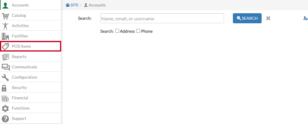Enable the Address search checkbox
Image resolution: width=308 pixels, height=124 pixels.
tap(117, 31)
